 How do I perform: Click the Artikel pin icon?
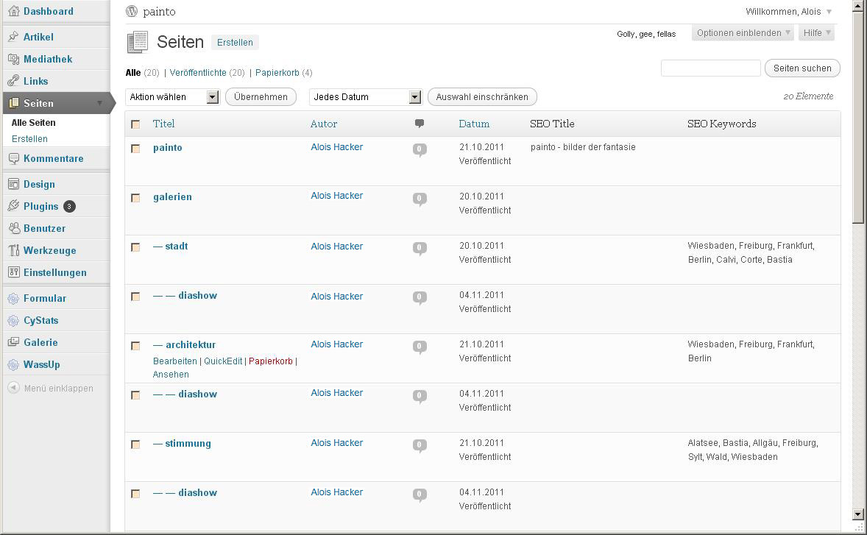[14, 37]
